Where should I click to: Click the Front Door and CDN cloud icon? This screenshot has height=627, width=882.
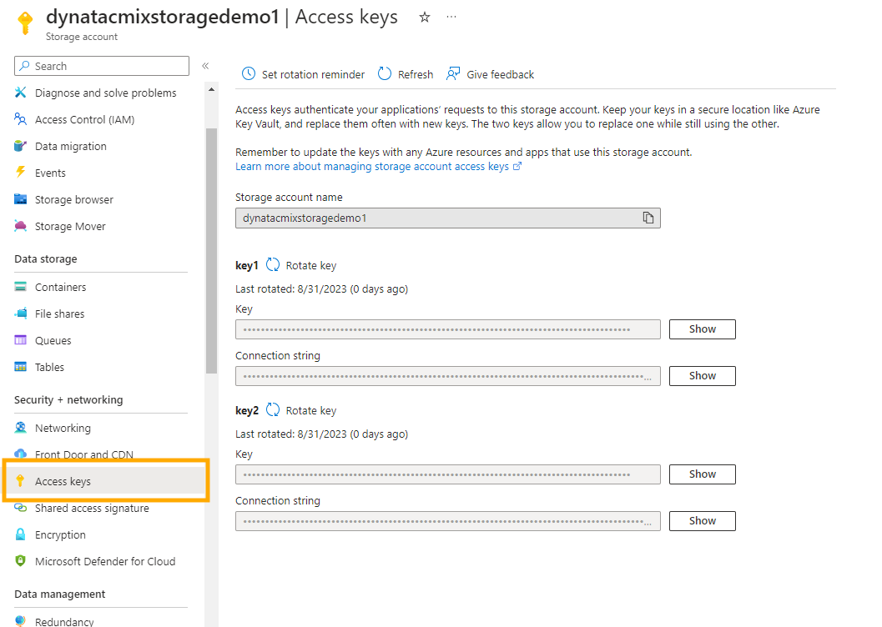tap(20, 454)
